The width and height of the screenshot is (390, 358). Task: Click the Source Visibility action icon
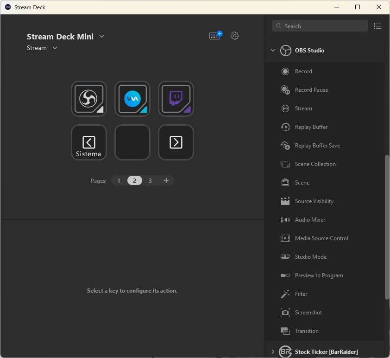[285, 201]
